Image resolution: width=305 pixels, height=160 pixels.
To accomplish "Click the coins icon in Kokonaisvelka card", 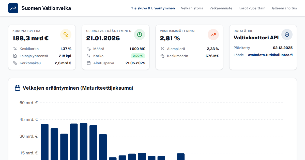I will 66,35.
